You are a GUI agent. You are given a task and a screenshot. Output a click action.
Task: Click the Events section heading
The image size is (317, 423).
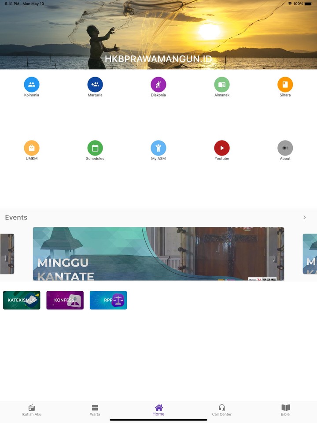pyautogui.click(x=16, y=217)
